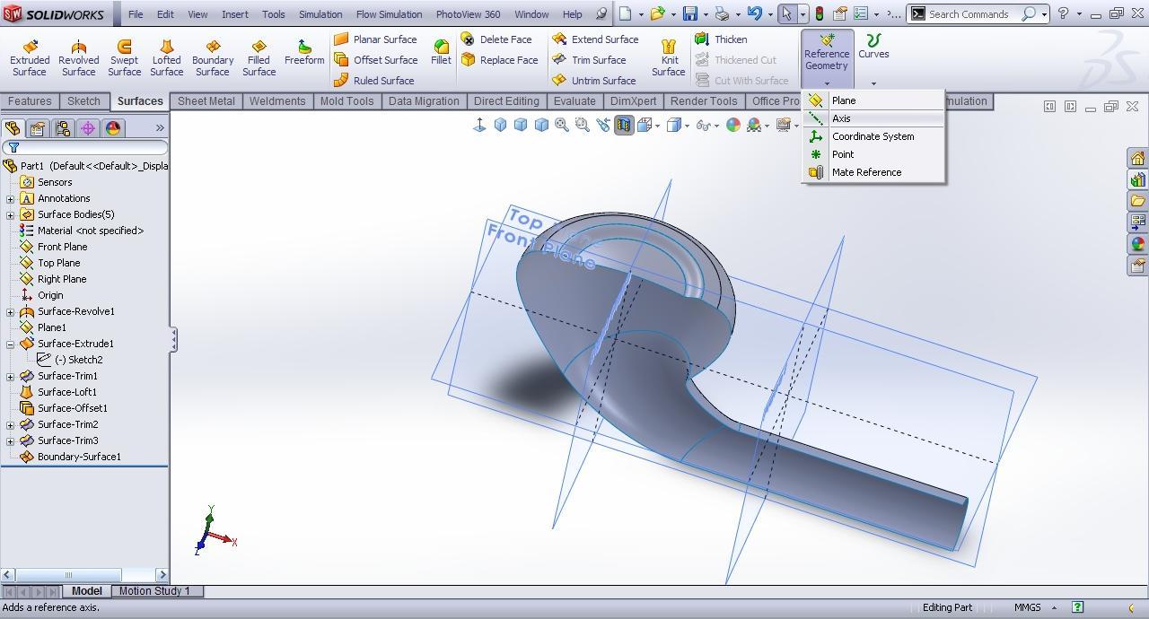Screen dimensions: 1149x619
Task: Open the FeatureManager Design Tree tab icon
Action: pos(13,128)
